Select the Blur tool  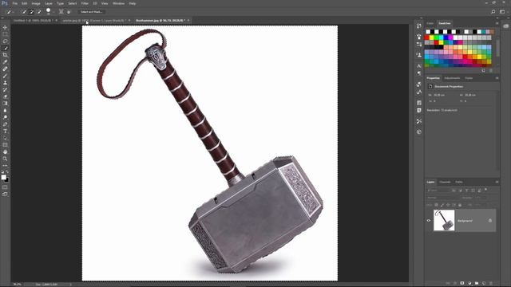pyautogui.click(x=5, y=110)
